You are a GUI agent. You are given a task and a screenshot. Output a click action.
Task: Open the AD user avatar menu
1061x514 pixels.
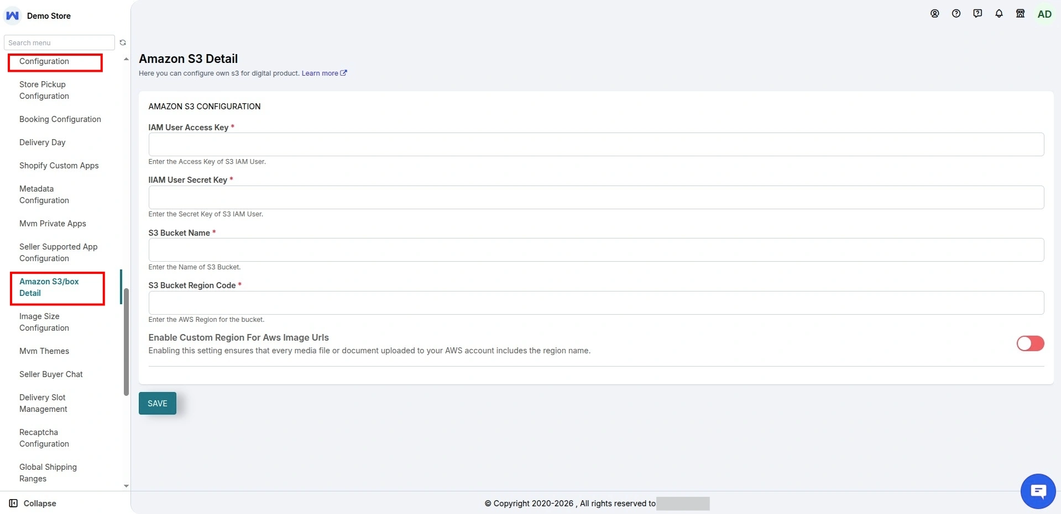pos(1044,14)
